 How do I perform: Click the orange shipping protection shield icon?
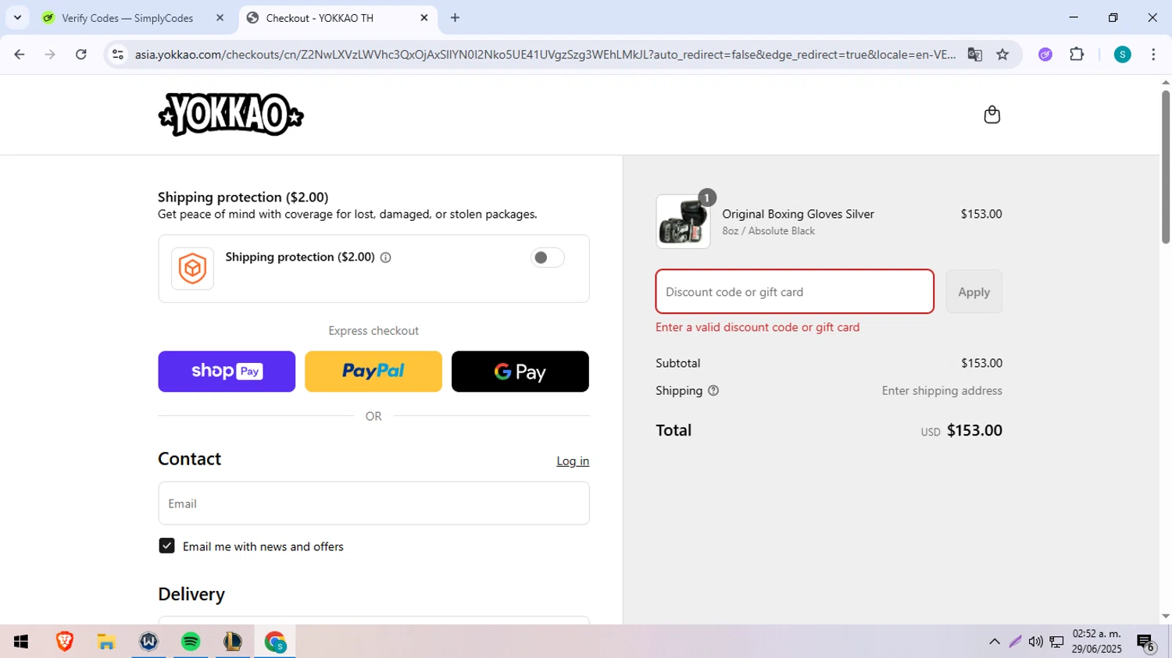point(192,269)
